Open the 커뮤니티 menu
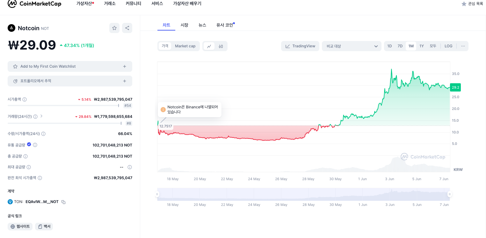The width and height of the screenshot is (486, 238). (x=133, y=3)
